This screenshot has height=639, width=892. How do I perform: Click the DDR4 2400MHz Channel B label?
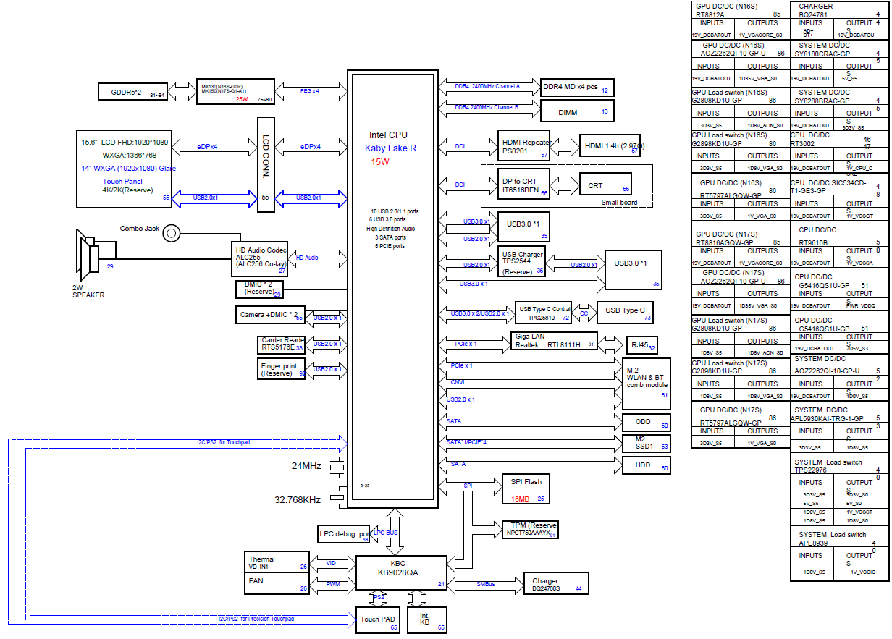click(487, 107)
